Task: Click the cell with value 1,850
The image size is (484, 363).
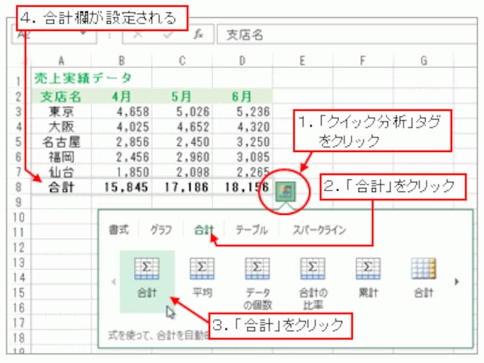Action: point(122,172)
